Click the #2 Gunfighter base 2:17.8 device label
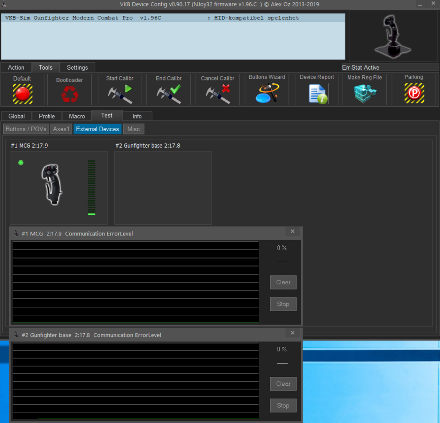 [148, 146]
